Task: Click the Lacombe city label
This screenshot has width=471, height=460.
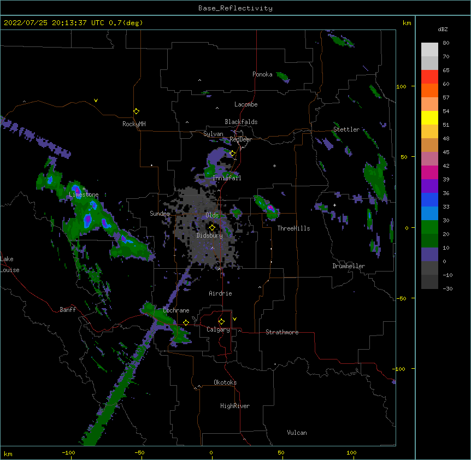Action: 246,104
